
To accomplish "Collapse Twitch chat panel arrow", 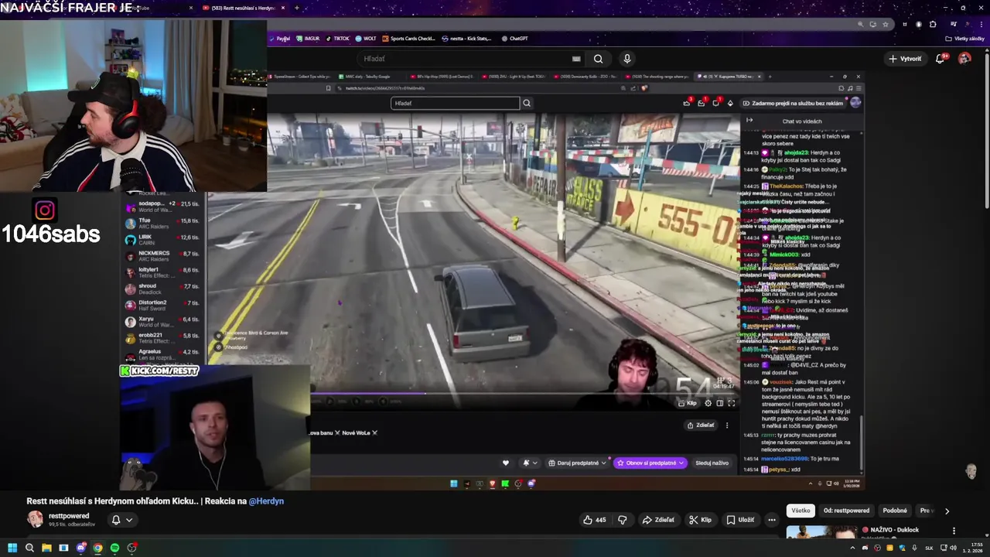I will click(749, 121).
